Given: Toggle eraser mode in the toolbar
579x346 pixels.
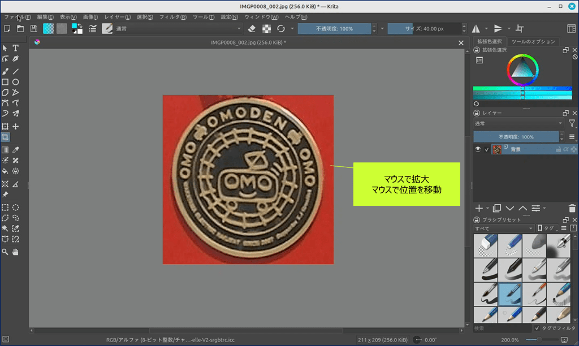Looking at the screenshot, I should (x=252, y=28).
